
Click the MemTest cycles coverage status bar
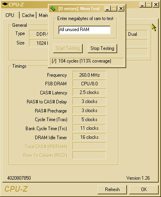pos(87,61)
